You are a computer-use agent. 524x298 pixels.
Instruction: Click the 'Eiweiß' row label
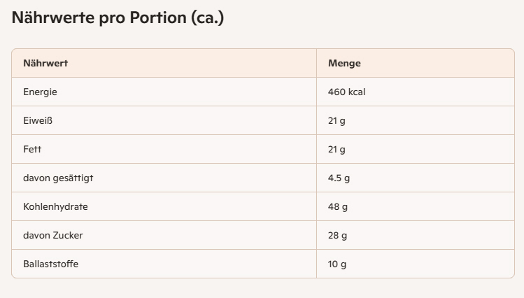coord(38,121)
